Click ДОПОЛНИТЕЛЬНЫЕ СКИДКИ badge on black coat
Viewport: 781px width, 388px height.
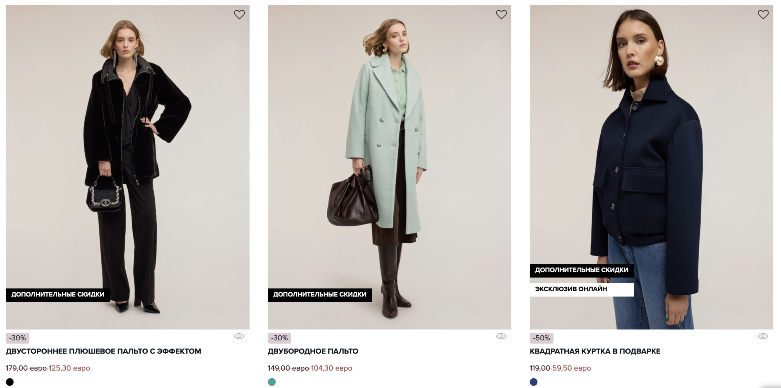(x=58, y=295)
